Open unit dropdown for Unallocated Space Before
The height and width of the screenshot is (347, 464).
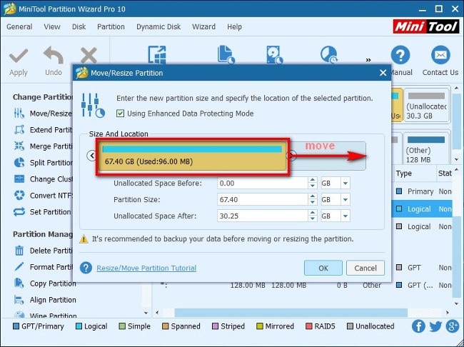pos(346,183)
